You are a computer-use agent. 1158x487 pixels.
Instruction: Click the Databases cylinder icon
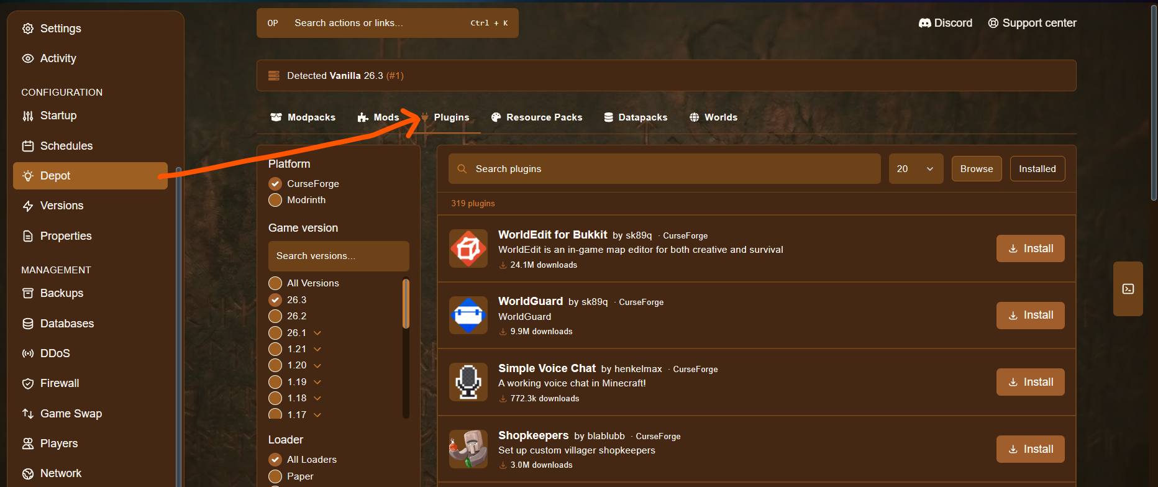[x=28, y=324]
